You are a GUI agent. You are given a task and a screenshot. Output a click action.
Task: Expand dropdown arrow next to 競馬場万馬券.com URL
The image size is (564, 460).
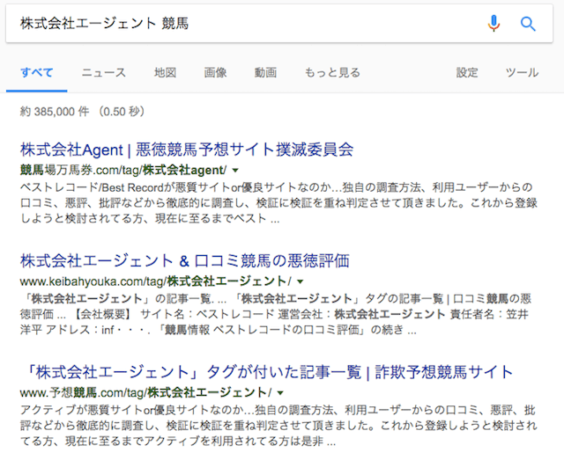[x=235, y=171]
